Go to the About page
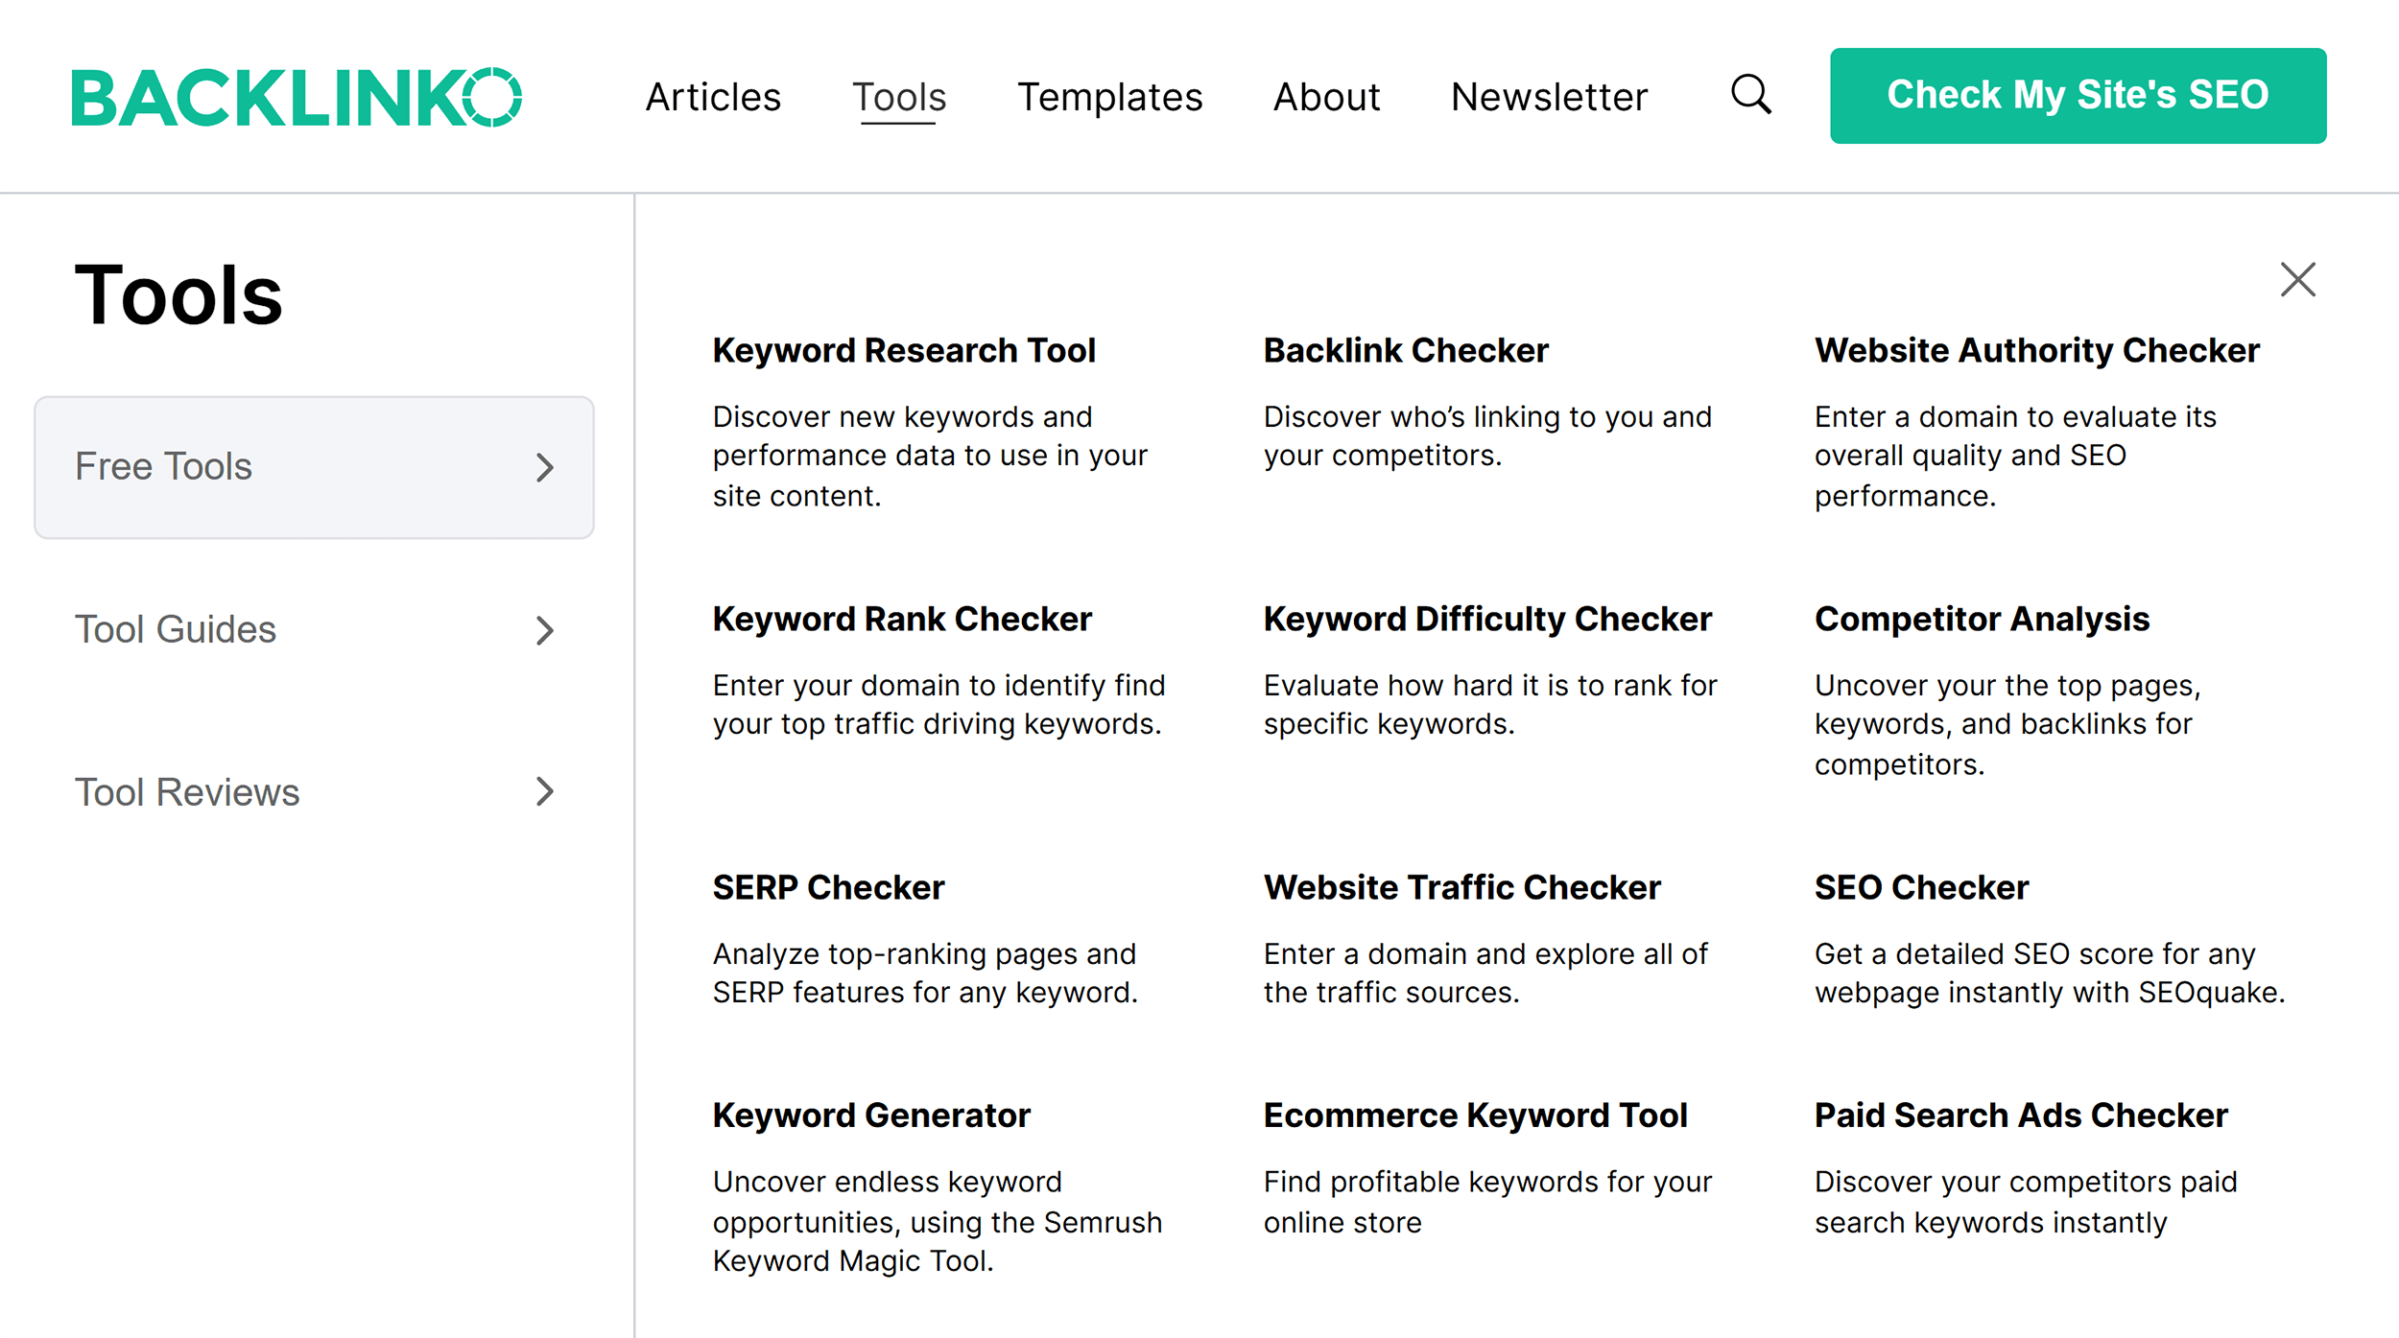2399x1338 pixels. (x=1326, y=97)
